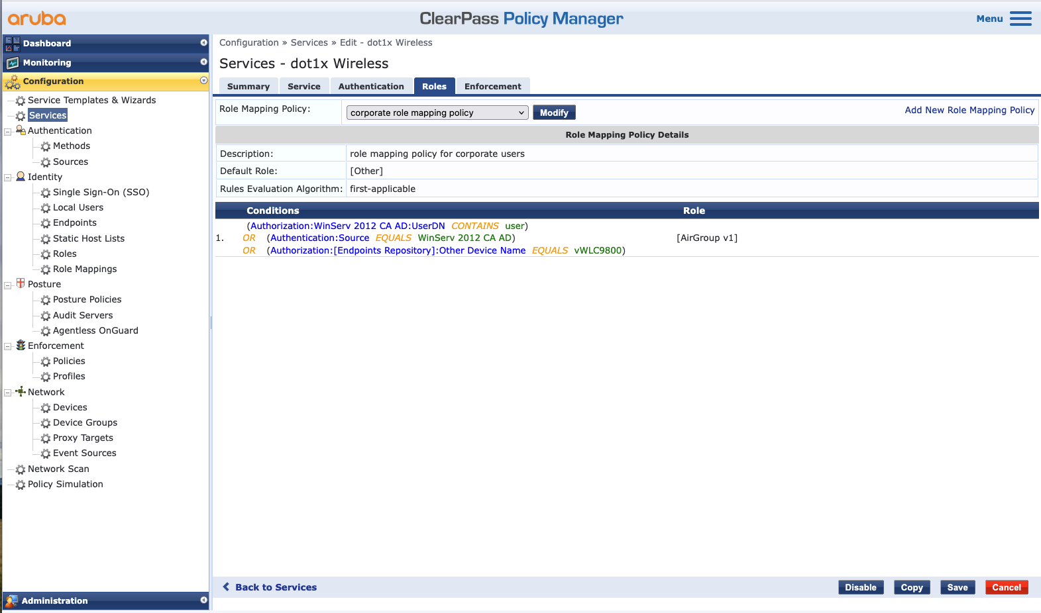Collapse the Posture tree node

8,285
